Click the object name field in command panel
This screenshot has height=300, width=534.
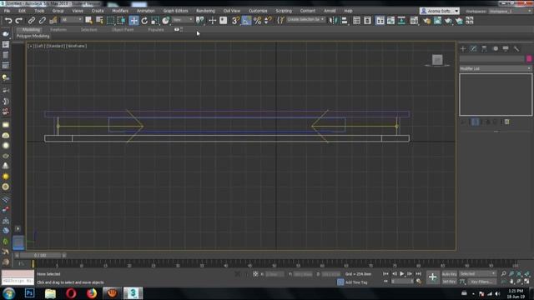click(x=491, y=59)
